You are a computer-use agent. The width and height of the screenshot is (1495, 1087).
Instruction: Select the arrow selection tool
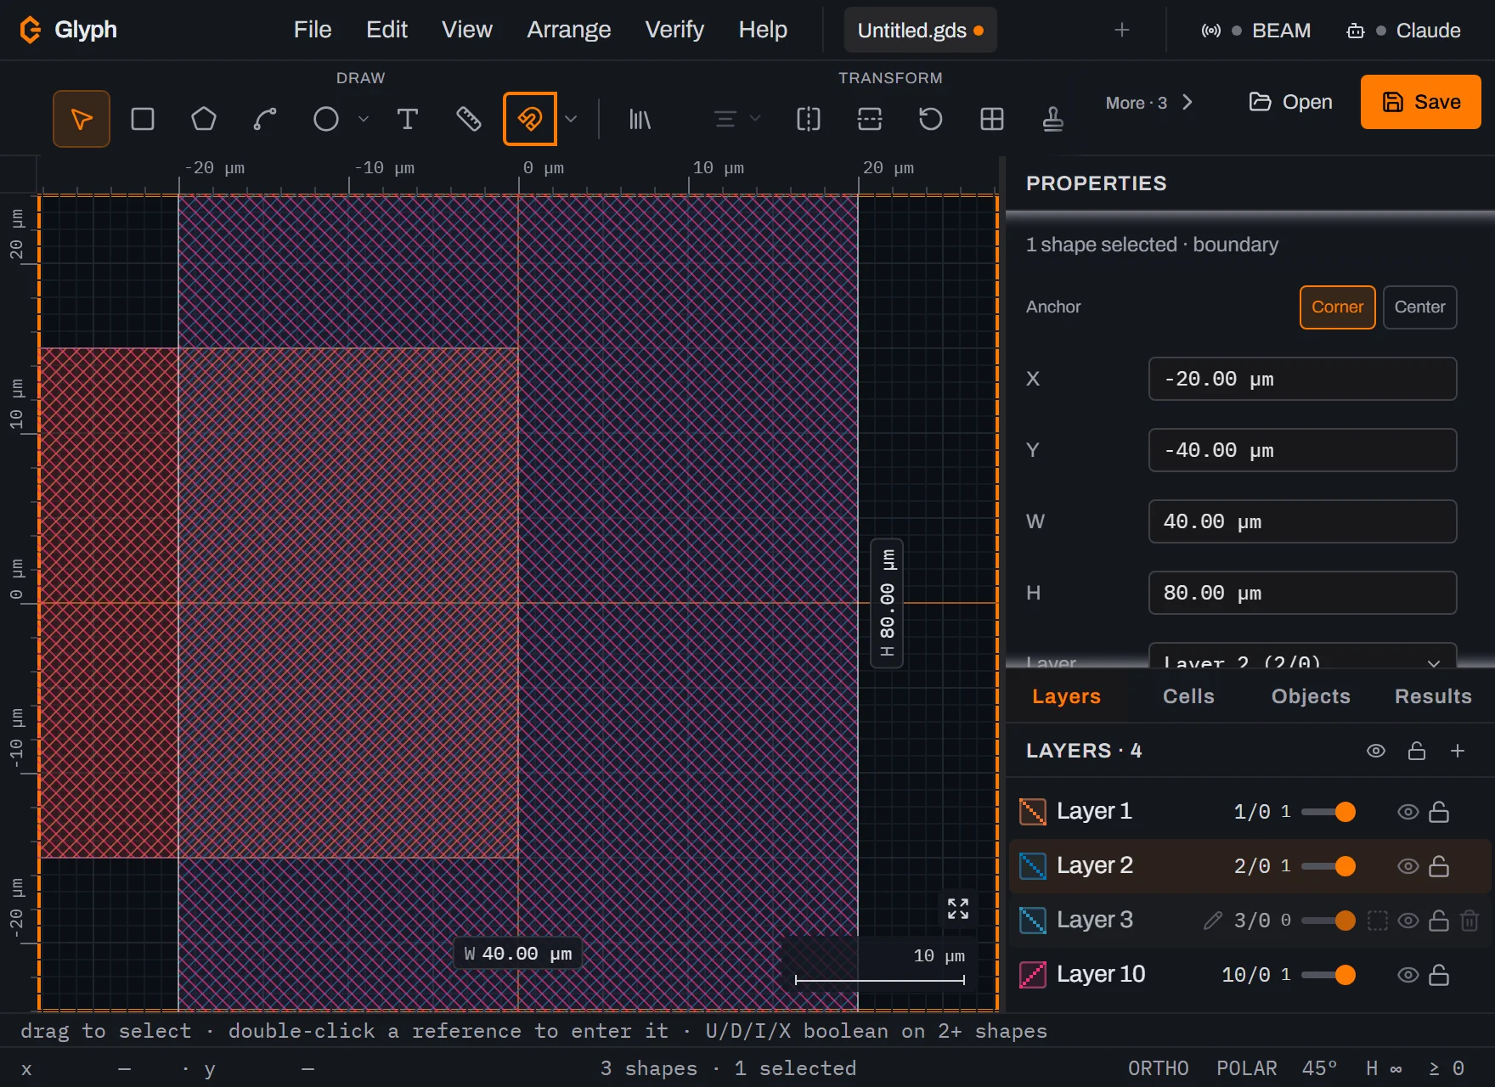(x=82, y=119)
